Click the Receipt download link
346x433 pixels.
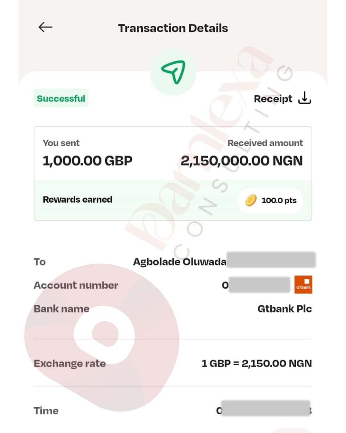click(273, 99)
